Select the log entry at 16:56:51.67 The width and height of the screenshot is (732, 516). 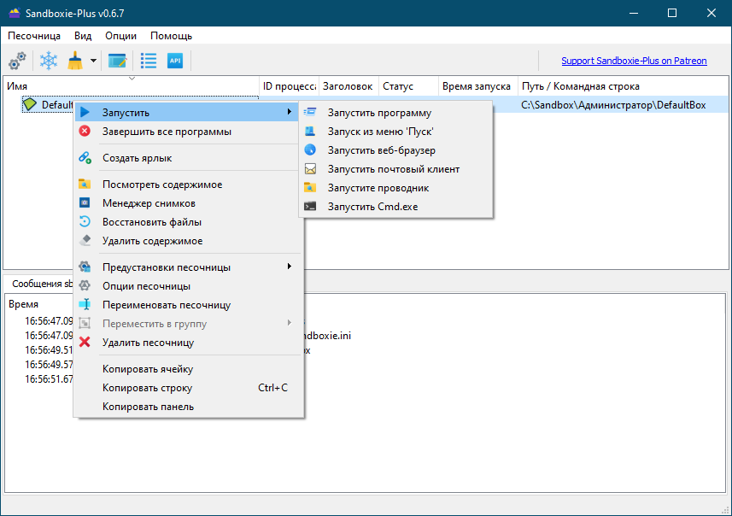[x=49, y=379]
